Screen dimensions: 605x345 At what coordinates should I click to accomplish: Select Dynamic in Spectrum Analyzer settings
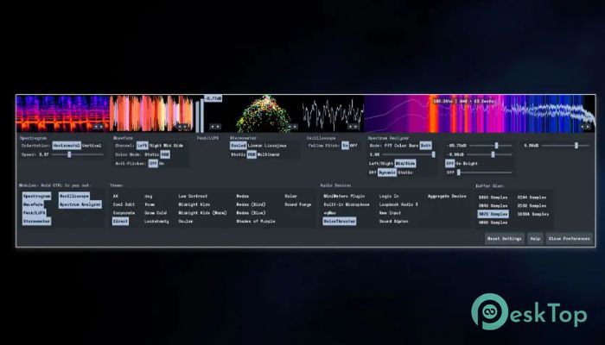[x=387, y=172]
